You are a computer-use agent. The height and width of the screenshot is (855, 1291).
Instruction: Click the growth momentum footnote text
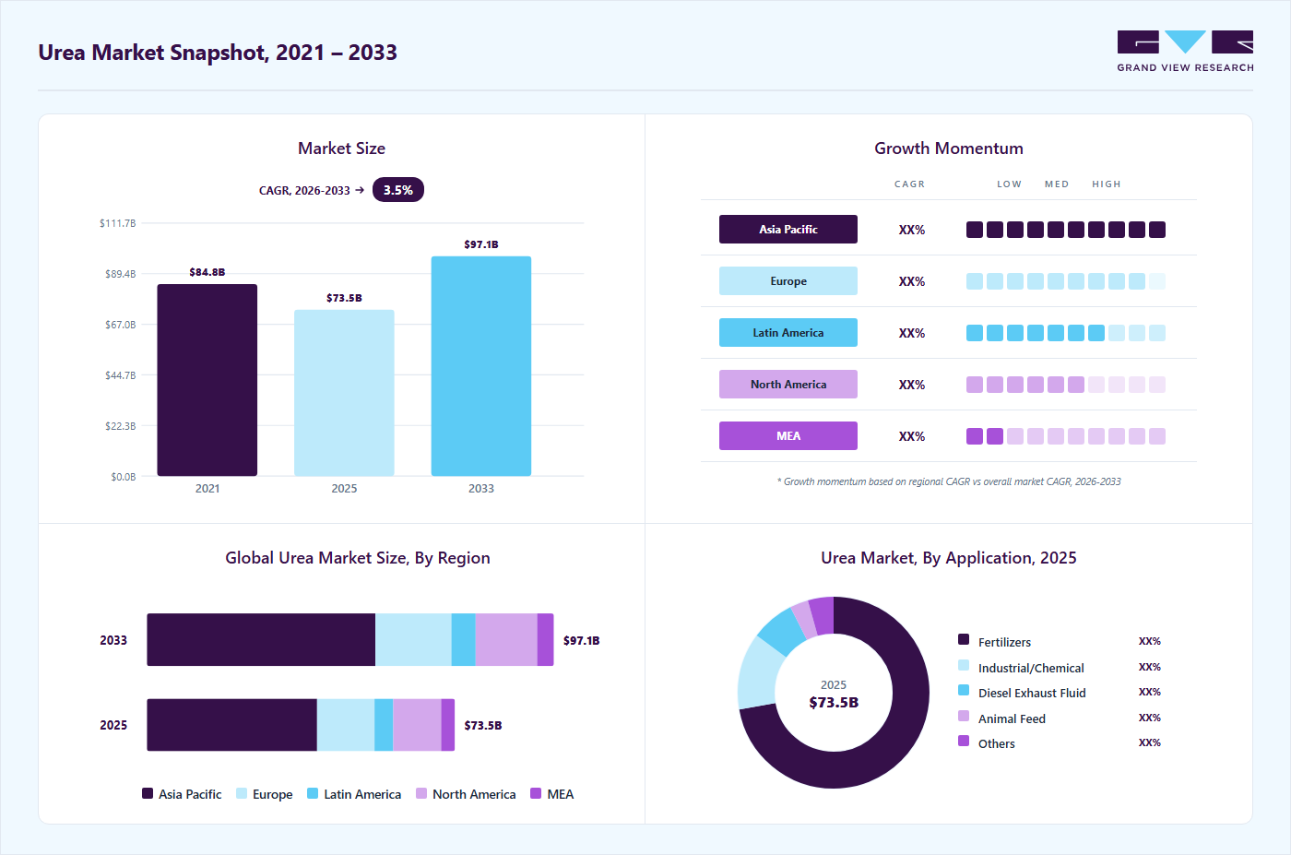[x=949, y=481]
